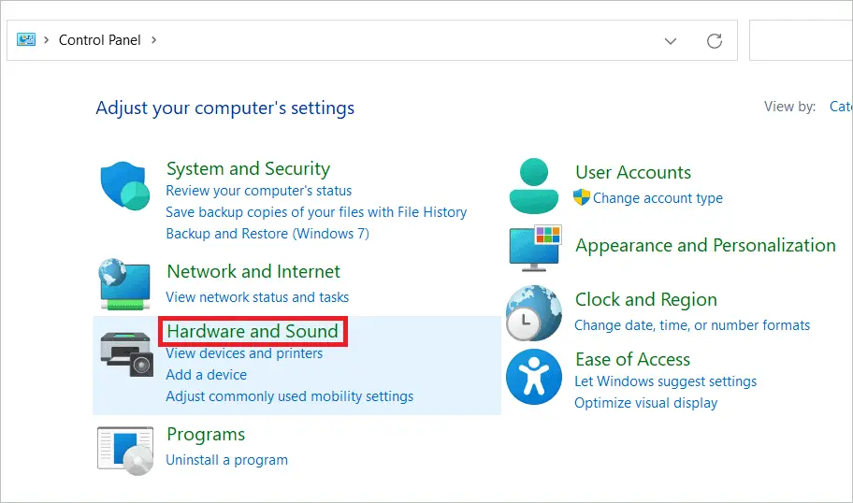Image resolution: width=853 pixels, height=503 pixels.
Task: Open Uninstall a program link
Action: (227, 460)
